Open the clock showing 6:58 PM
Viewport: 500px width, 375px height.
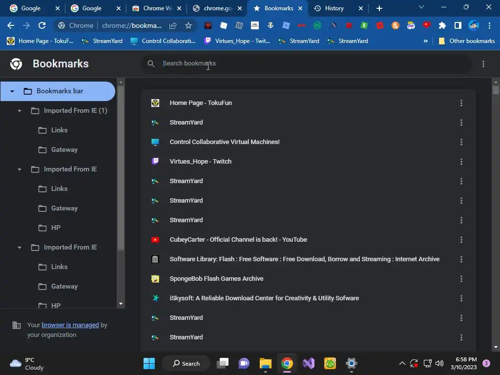(463, 363)
